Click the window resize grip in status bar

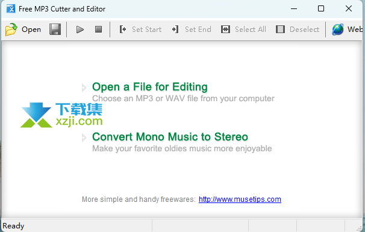pos(359,228)
